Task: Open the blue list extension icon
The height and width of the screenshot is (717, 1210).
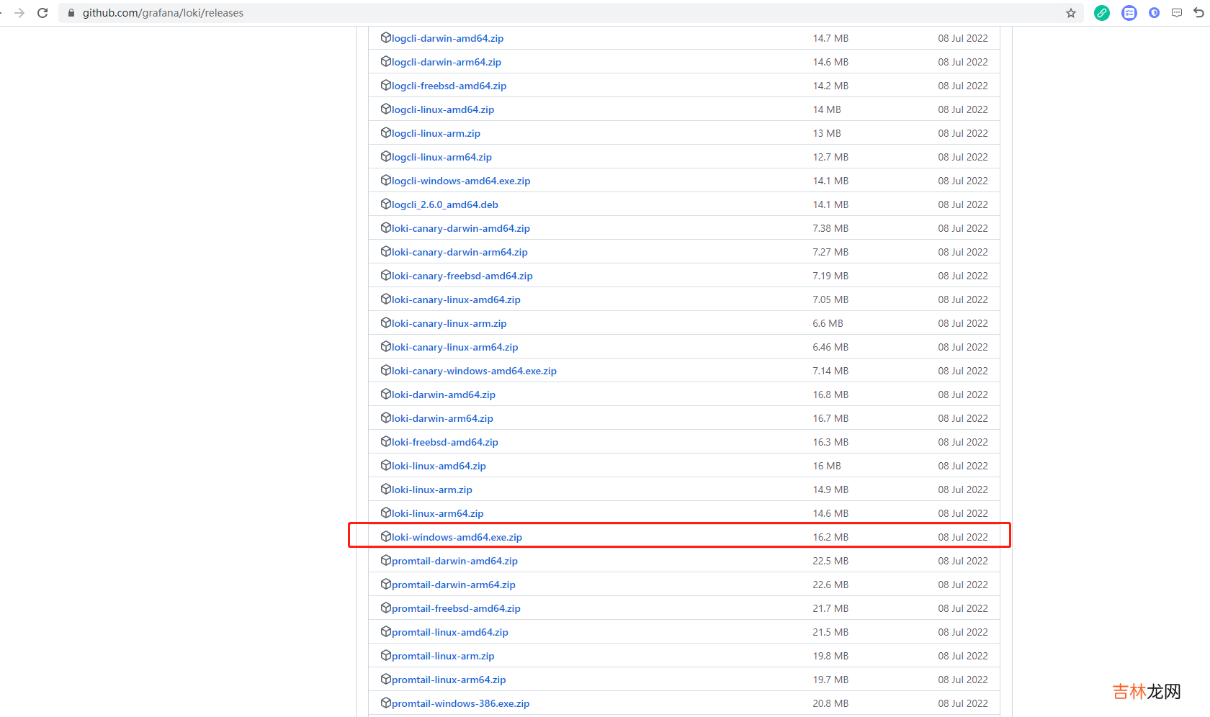Action: pyautogui.click(x=1129, y=13)
